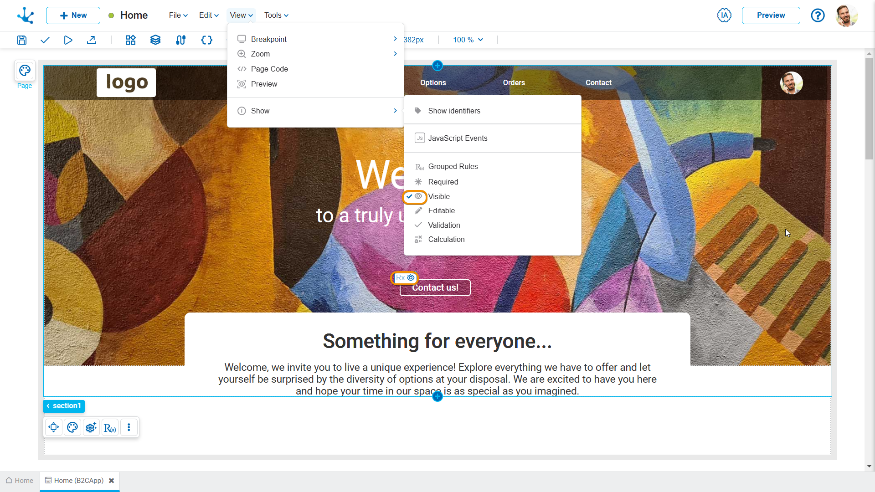Viewport: 875px width, 492px height.
Task: Select Page Code menu entry
Action: pos(269,69)
